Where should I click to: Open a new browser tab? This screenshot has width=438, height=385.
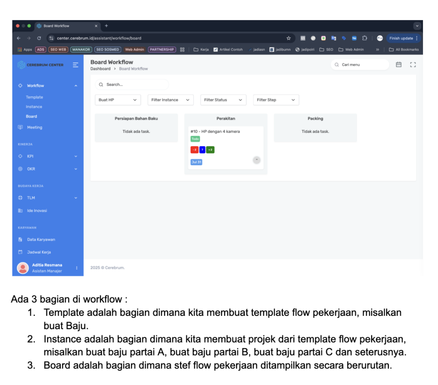107,26
